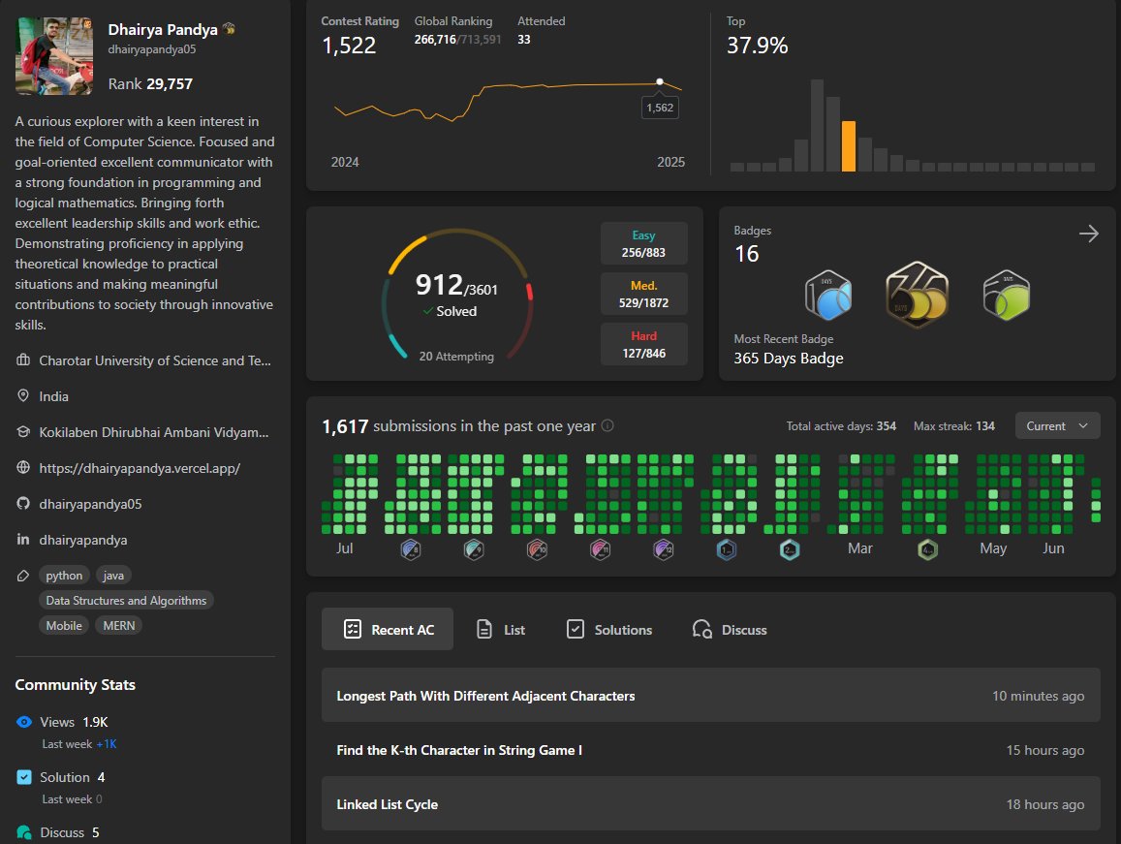Select the Data Structures and Algorithms tag

[x=126, y=600]
